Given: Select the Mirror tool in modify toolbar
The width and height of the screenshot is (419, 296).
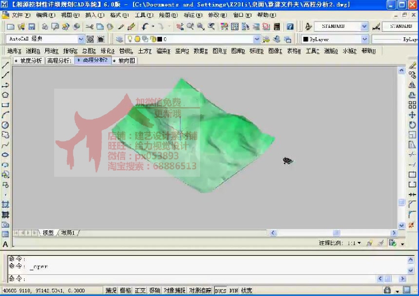Looking at the screenshot, I should tap(412, 85).
